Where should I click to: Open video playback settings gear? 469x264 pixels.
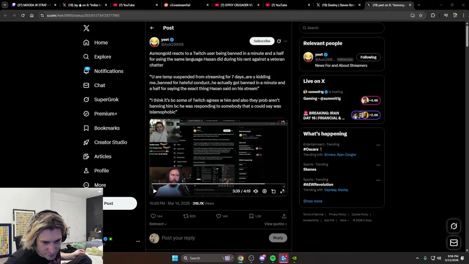coord(265,191)
